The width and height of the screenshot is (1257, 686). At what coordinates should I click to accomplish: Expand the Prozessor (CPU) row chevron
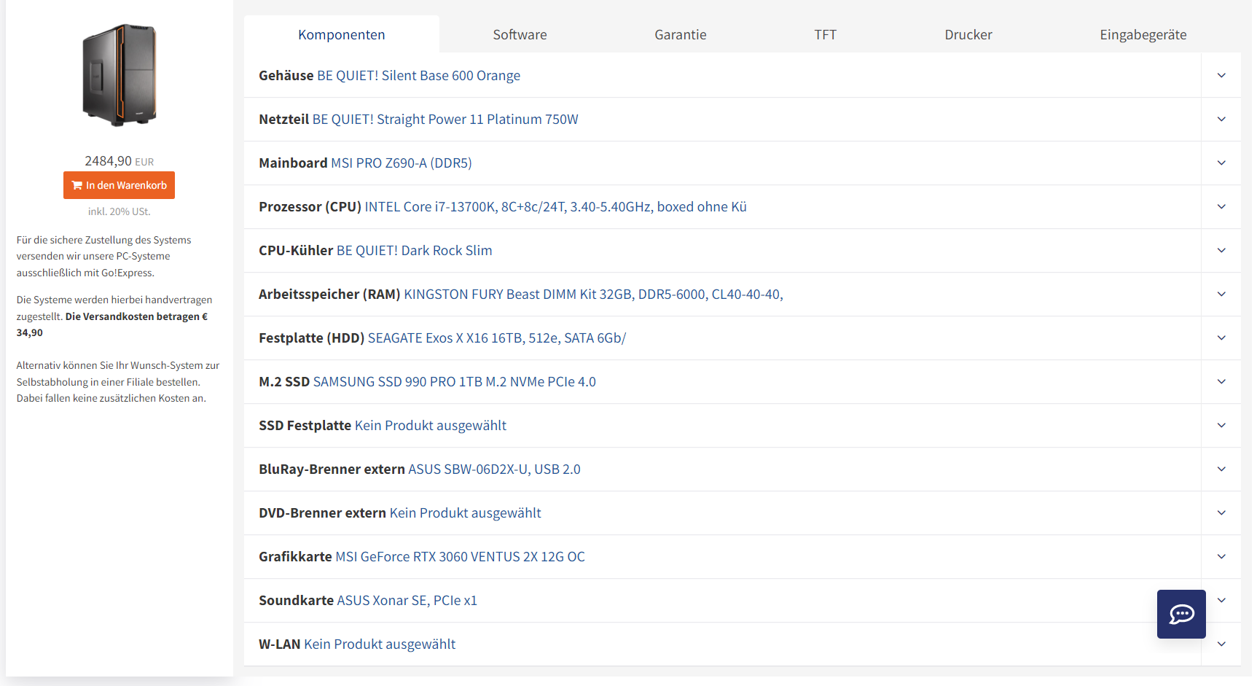pyautogui.click(x=1221, y=206)
